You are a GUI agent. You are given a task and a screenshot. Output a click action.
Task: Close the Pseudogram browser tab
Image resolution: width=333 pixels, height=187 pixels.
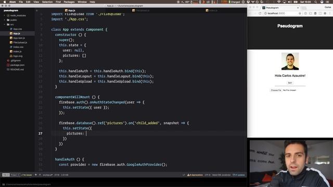298,8
